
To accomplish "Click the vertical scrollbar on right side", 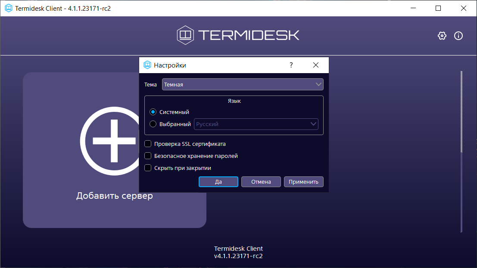I will click(461, 151).
